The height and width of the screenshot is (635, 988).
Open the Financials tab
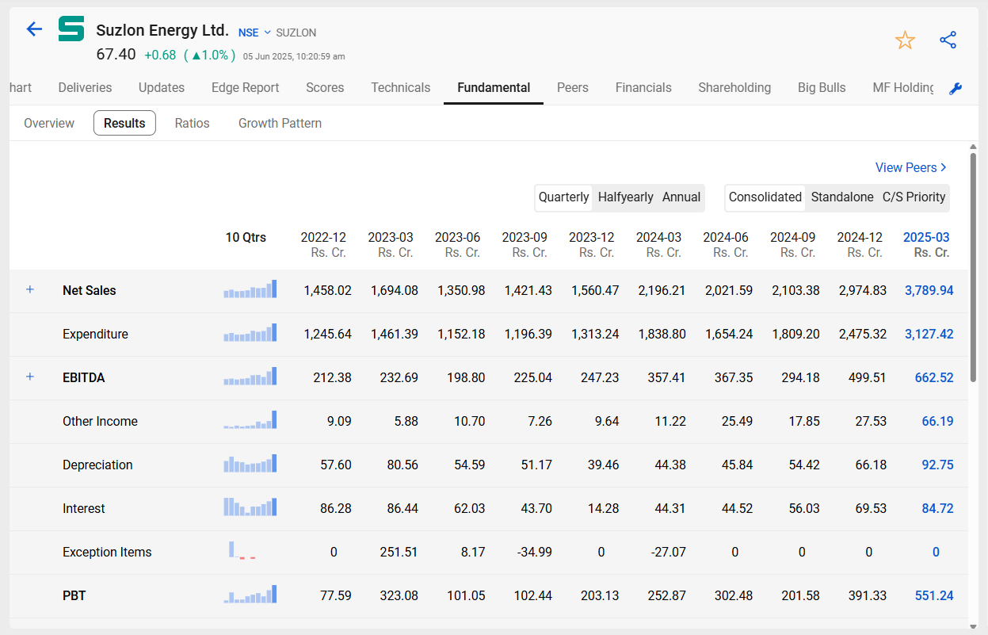click(x=643, y=88)
